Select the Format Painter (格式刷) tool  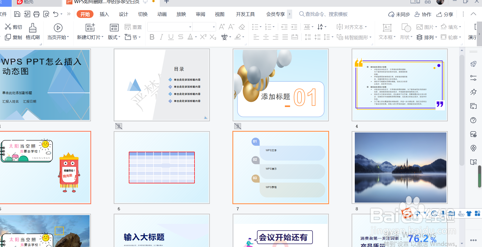pos(33,32)
